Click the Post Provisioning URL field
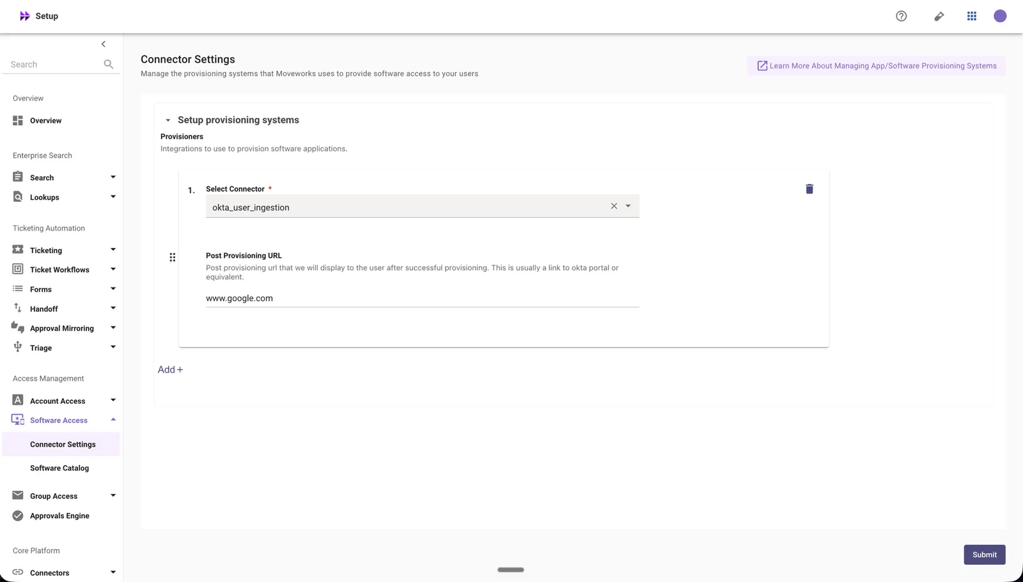This screenshot has height=582, width=1023. (422, 298)
